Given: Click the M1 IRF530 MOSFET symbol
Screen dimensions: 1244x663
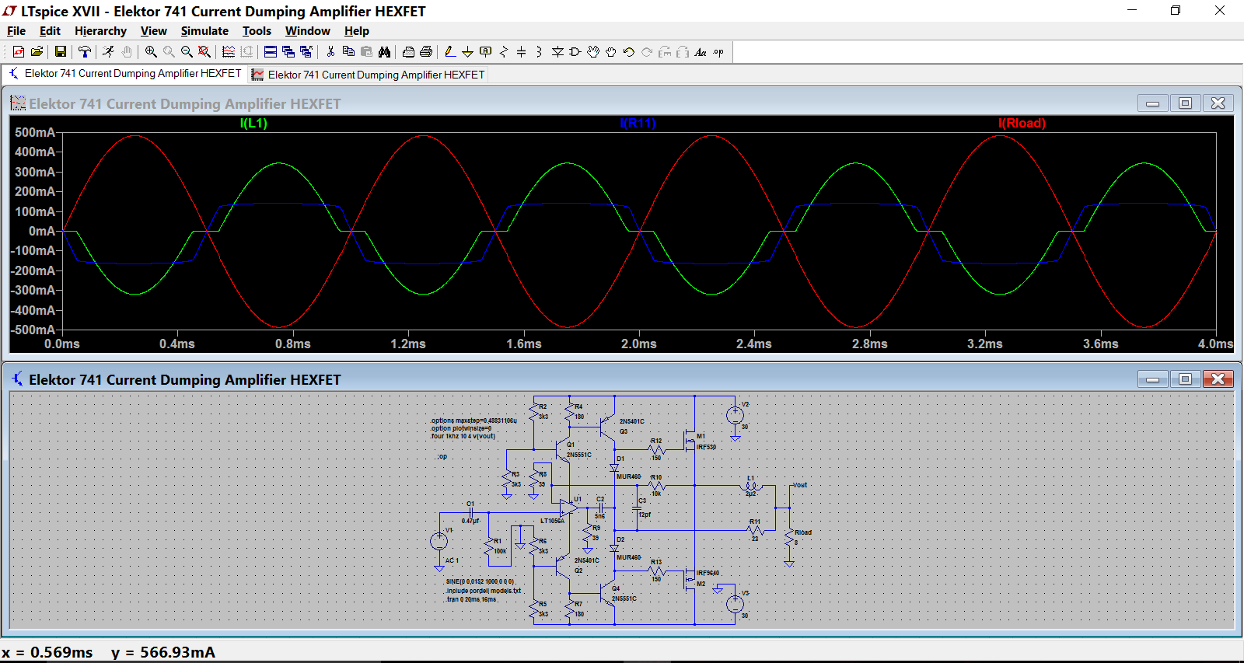Looking at the screenshot, I should [690, 441].
